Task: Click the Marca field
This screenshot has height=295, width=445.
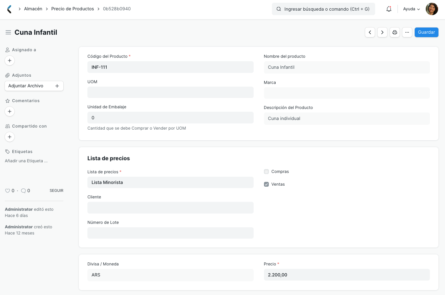Action: pos(347,93)
